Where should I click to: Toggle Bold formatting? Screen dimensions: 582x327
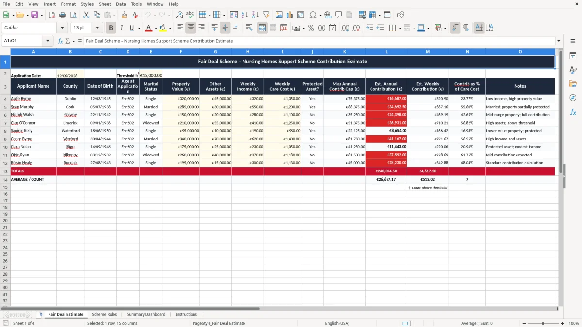[111, 28]
